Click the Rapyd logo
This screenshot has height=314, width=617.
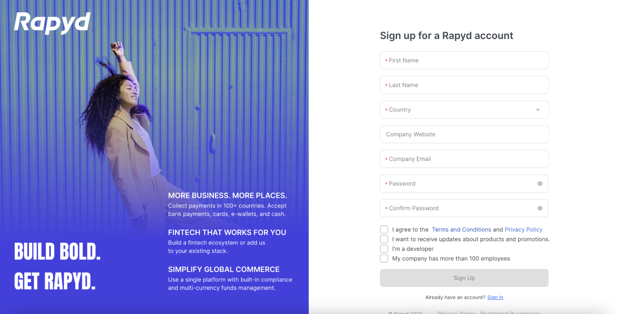pos(52,23)
